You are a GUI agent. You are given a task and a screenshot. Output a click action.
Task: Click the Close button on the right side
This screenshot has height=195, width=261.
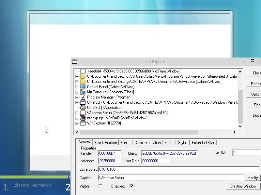click(254, 73)
